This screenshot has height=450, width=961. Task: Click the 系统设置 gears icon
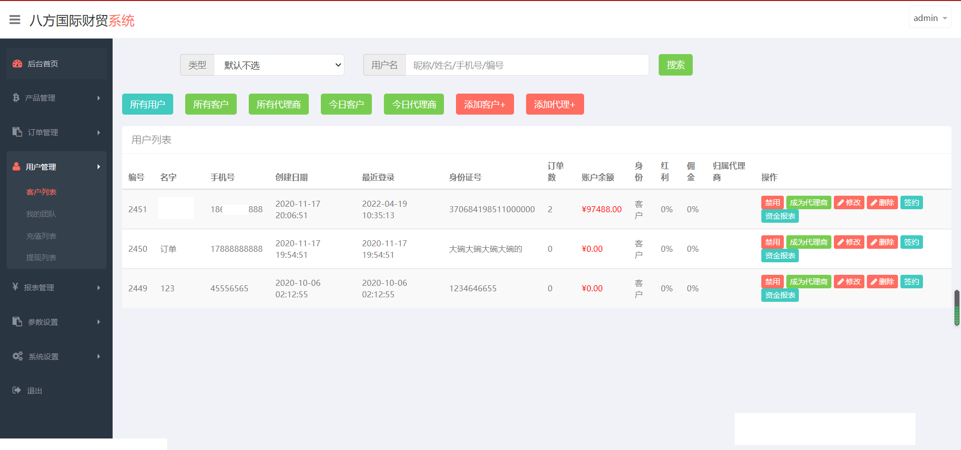[x=18, y=356]
